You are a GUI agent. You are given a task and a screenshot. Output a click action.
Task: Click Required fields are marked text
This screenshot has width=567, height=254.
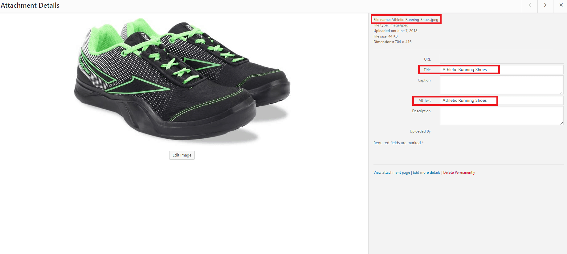(398, 143)
